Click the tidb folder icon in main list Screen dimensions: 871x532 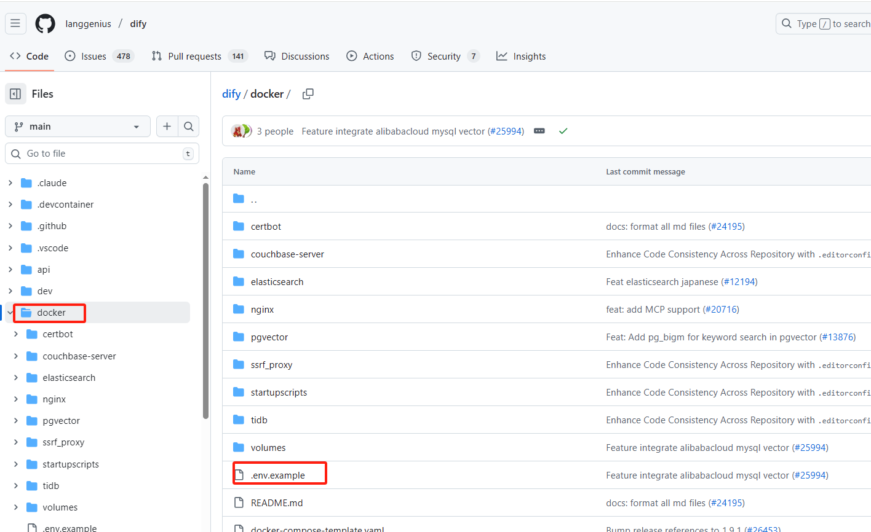(x=239, y=420)
